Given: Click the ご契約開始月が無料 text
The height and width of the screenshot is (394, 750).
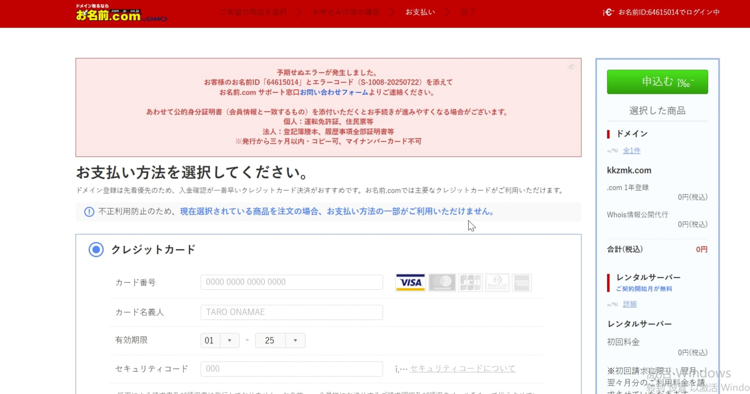Looking at the screenshot, I should point(644,289).
